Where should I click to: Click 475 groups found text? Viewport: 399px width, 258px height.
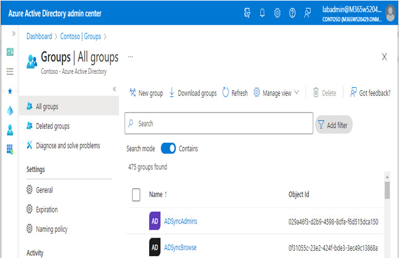[x=147, y=167]
